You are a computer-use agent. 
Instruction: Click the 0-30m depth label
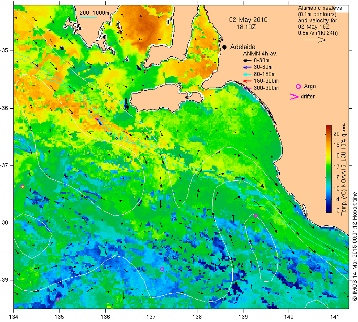point(261,60)
